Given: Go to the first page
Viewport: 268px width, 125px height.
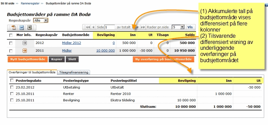Looking at the screenshot, I should [88, 27].
